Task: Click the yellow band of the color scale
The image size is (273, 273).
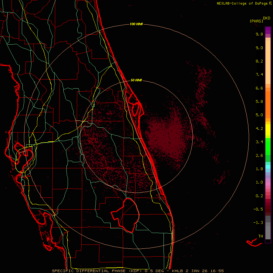Action: tap(268, 130)
